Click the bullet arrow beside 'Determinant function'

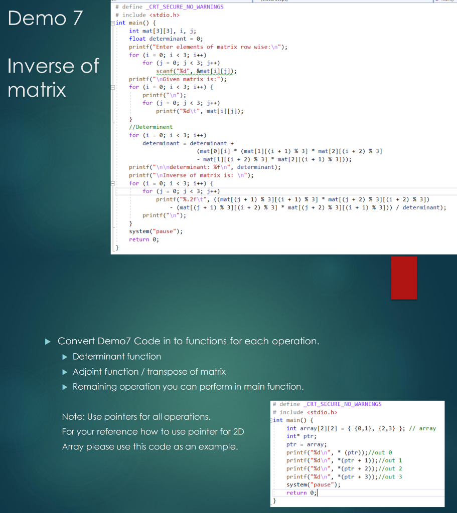(64, 357)
